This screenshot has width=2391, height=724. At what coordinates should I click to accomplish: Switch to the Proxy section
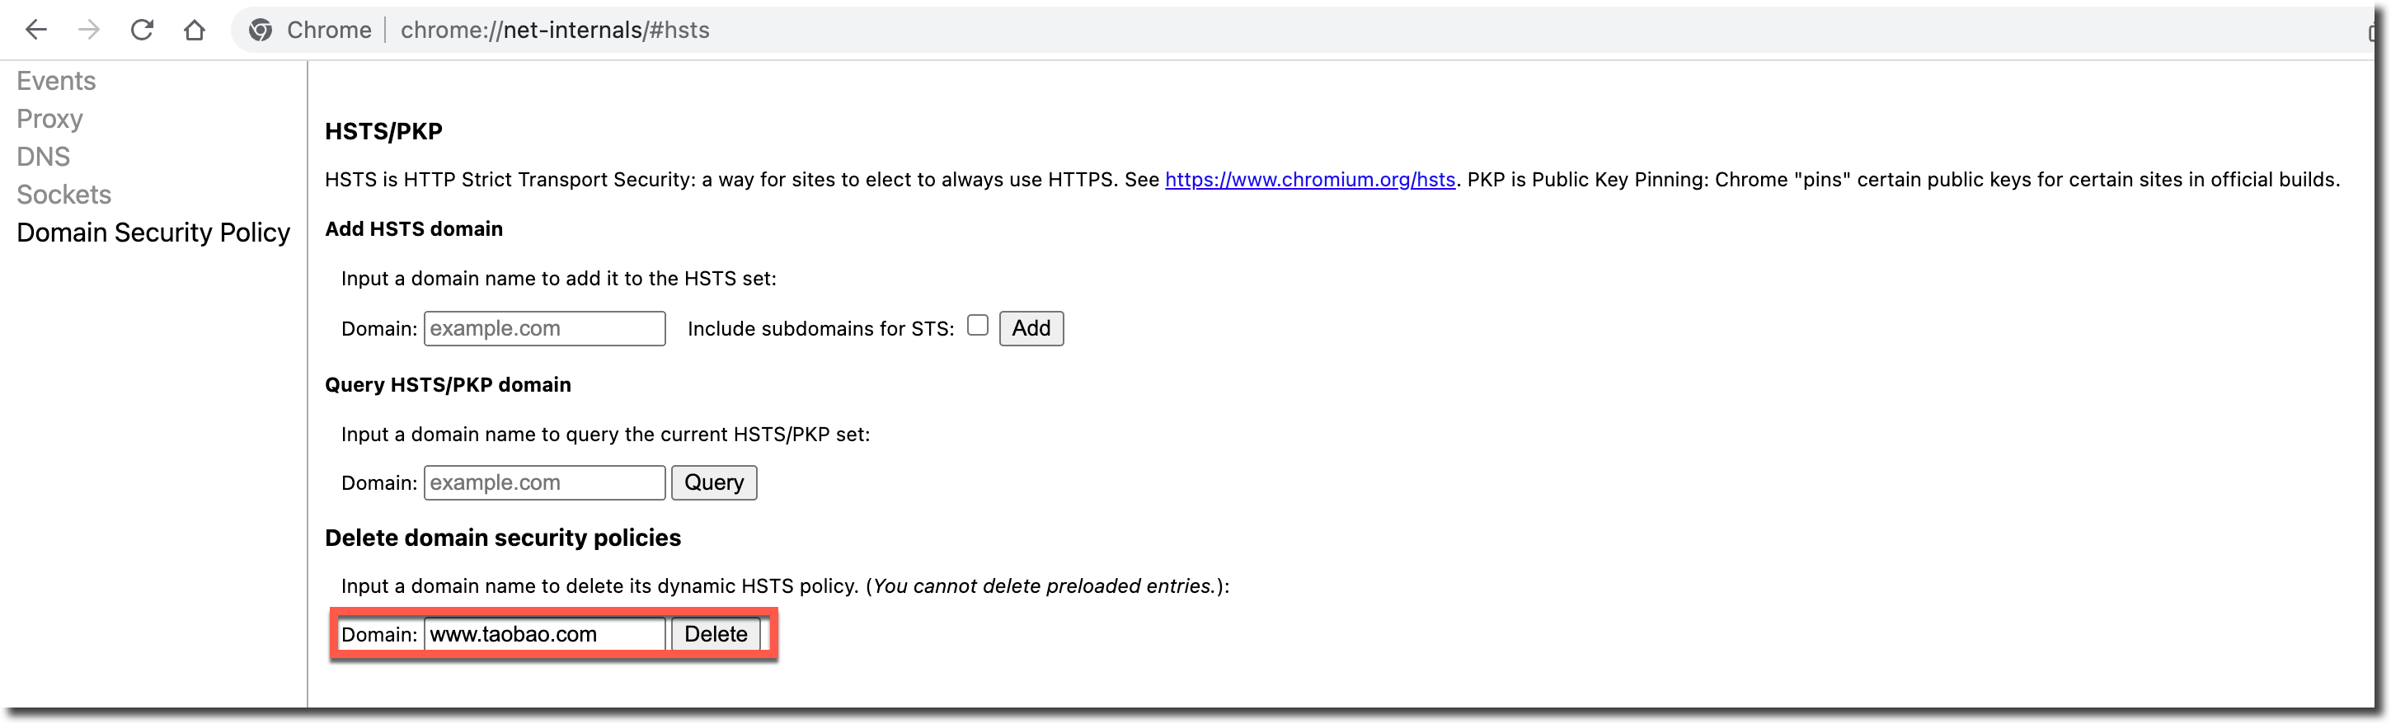[50, 119]
